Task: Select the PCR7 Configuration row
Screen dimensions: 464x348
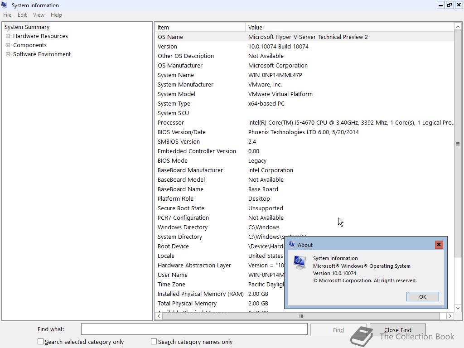Action: (304, 217)
